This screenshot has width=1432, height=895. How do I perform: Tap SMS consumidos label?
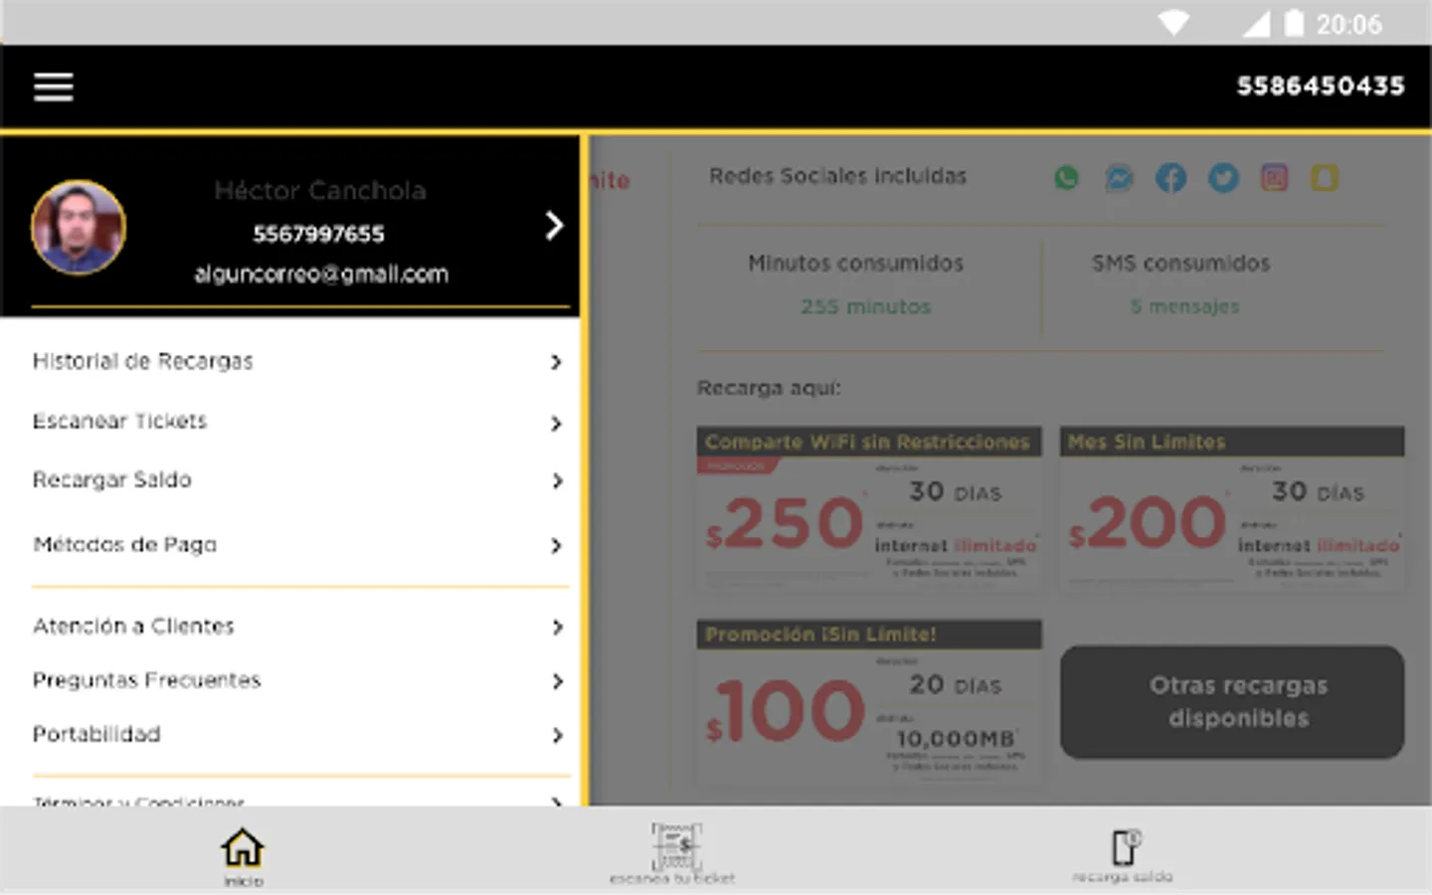[1180, 264]
